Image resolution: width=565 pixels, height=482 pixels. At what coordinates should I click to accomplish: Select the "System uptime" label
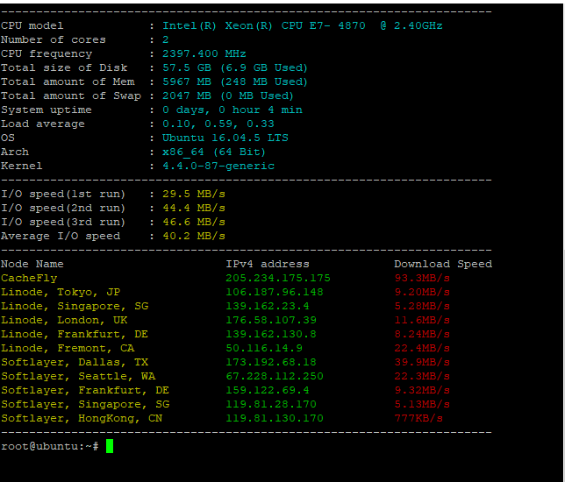[46, 110]
